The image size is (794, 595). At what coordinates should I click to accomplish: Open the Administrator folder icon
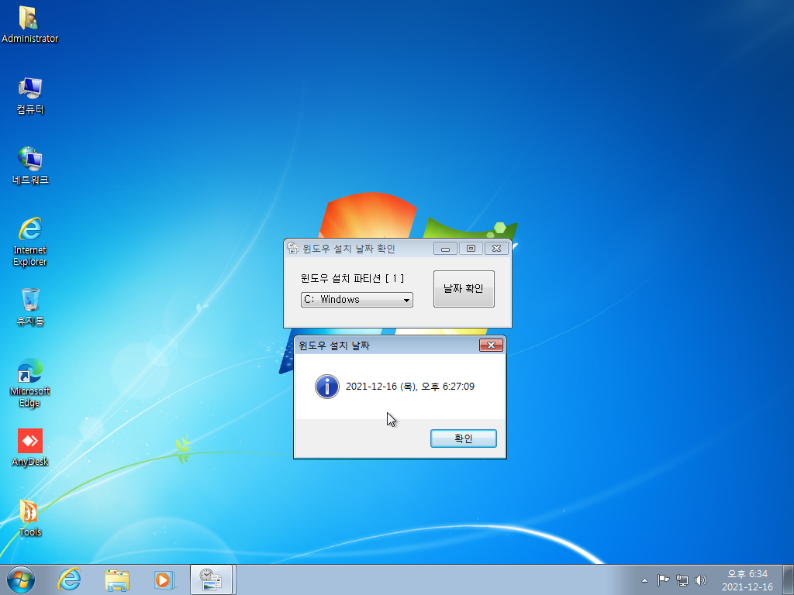point(29,24)
